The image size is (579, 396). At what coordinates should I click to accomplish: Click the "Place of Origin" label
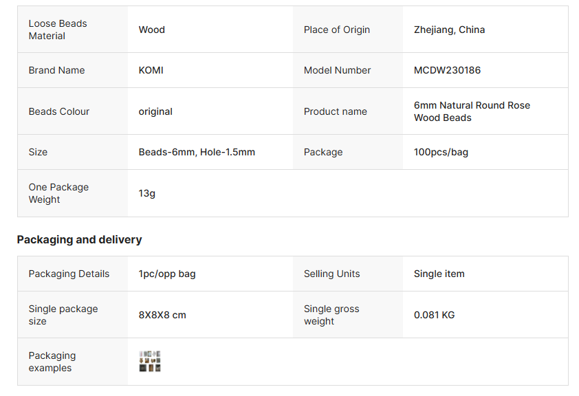[x=337, y=30]
